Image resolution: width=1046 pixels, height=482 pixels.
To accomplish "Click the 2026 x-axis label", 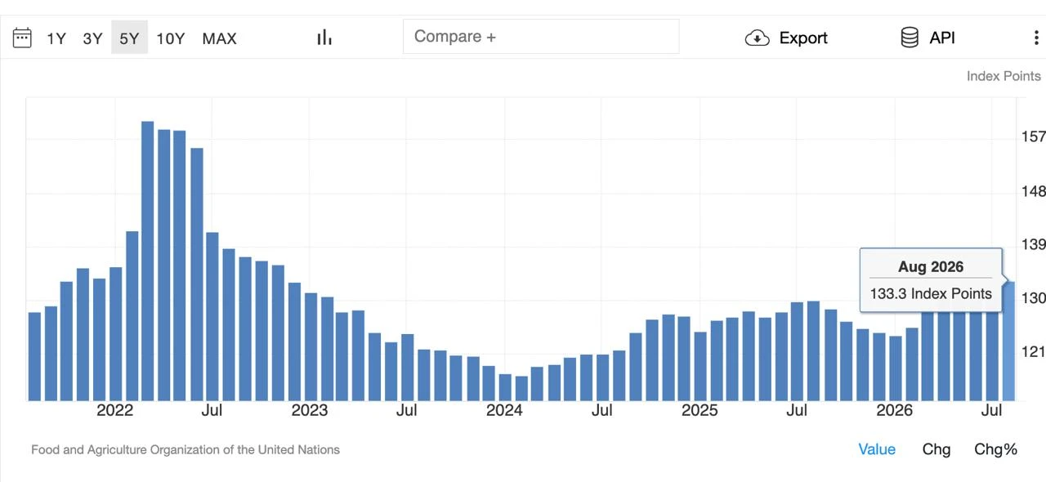I will (x=895, y=410).
